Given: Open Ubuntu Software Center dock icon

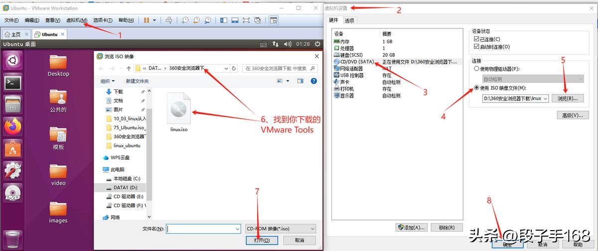Looking at the screenshot, I should 12,148.
